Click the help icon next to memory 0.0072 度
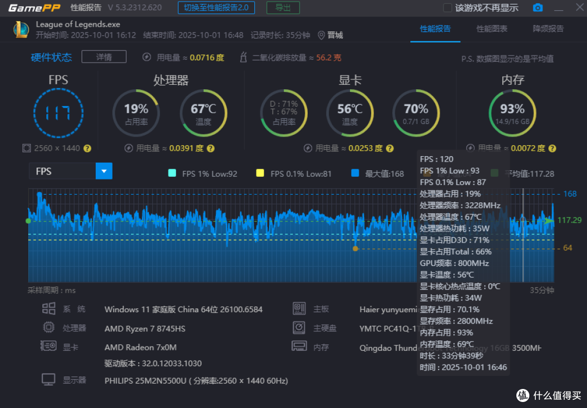587x408 pixels. [x=552, y=149]
